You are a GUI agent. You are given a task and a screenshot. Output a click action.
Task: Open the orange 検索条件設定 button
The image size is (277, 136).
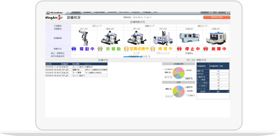point(217,17)
